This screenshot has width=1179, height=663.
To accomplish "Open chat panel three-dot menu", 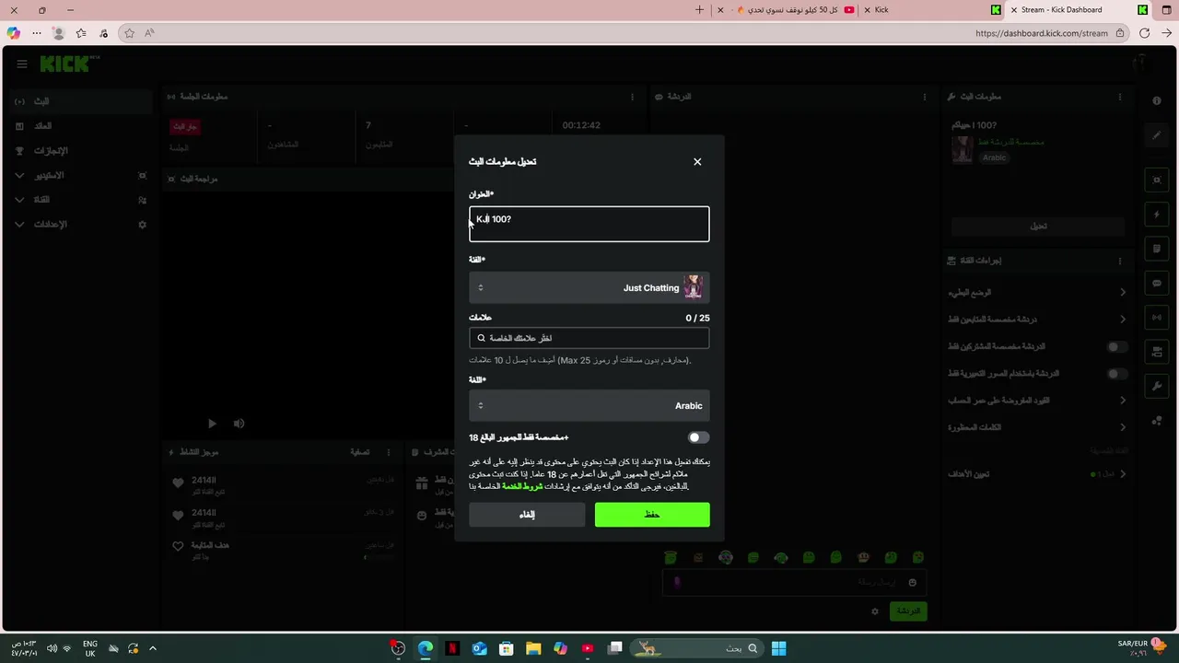I will pyautogui.click(x=925, y=97).
